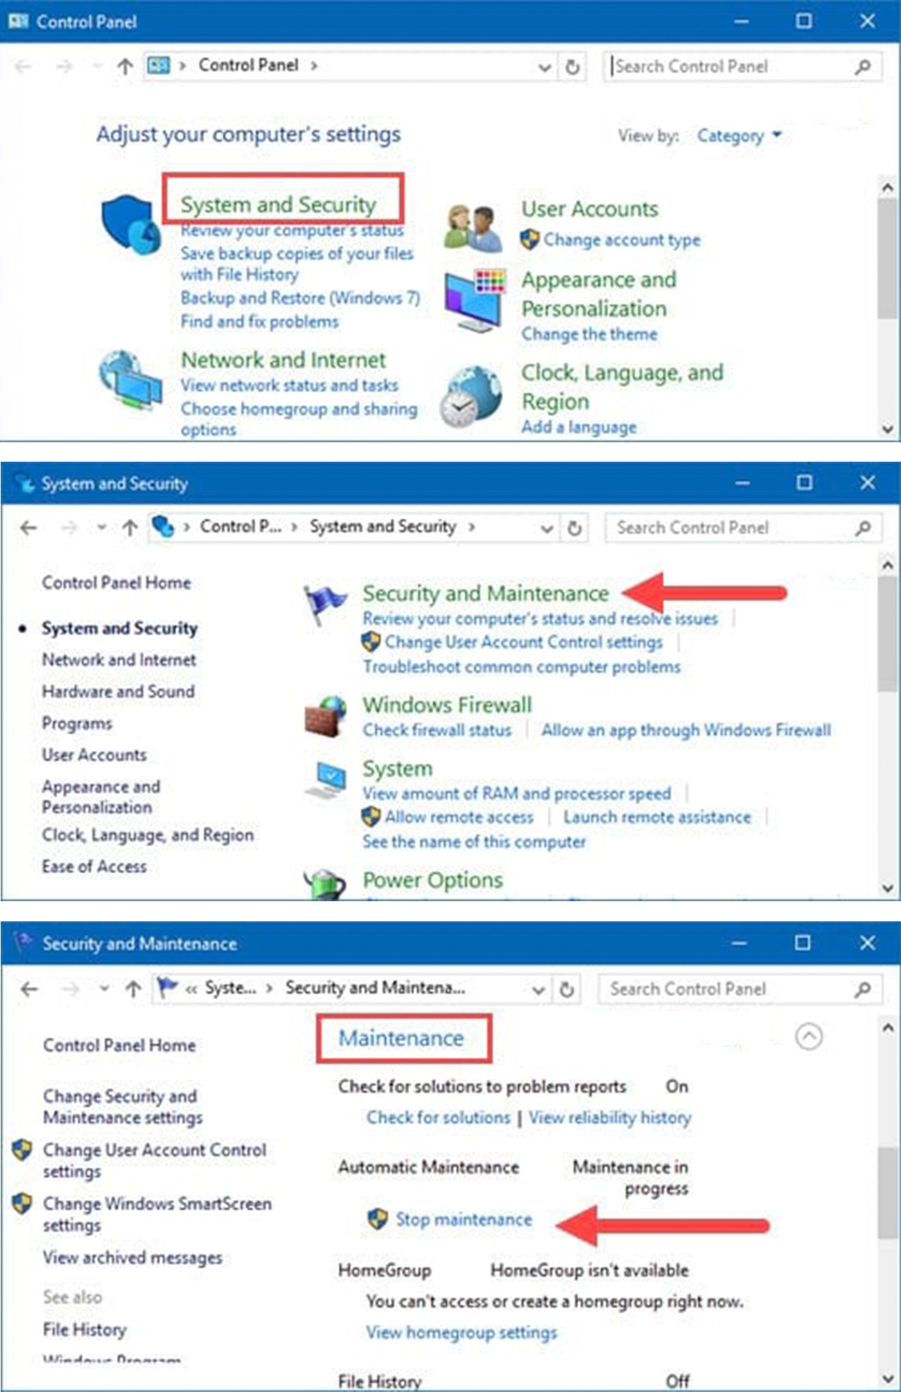Click up arrow in Security and Maintenance window
This screenshot has width=901, height=1392.
(x=133, y=989)
